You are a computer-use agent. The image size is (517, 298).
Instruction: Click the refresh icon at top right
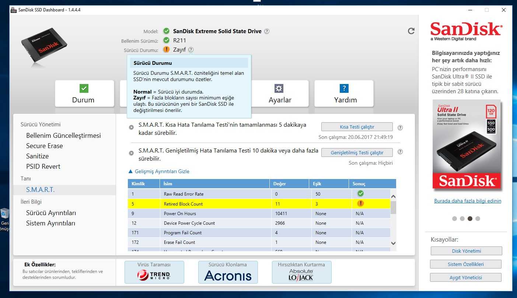[x=411, y=31]
